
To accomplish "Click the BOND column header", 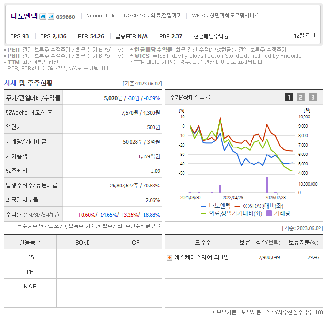I will coord(83,243).
